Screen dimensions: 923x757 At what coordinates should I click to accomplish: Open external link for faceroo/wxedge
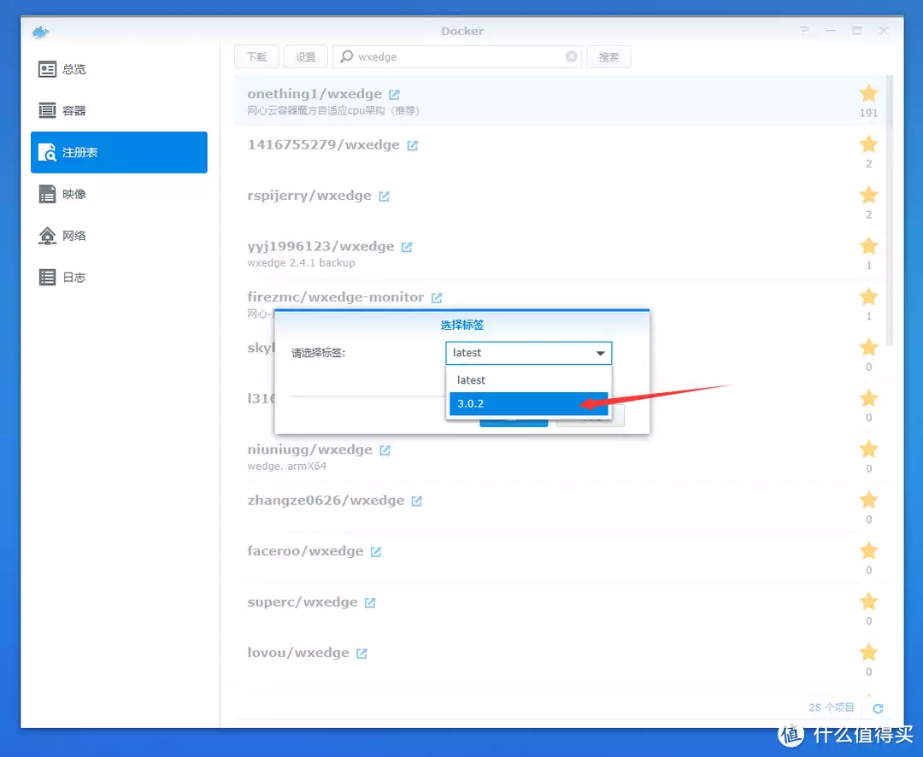click(x=376, y=552)
